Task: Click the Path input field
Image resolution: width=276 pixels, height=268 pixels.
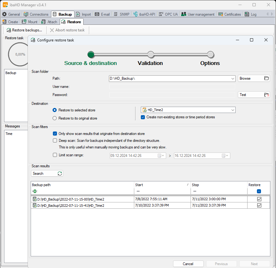Action: (x=169, y=78)
